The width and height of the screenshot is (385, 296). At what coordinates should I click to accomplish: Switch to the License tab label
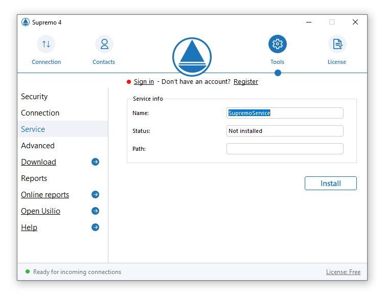336,62
